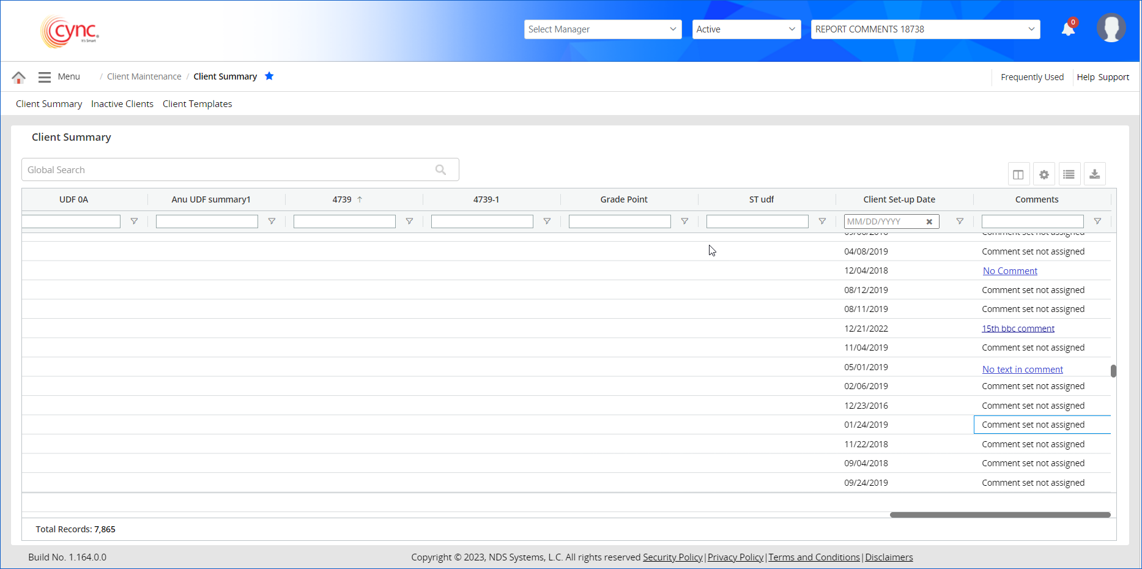Open grid settings gear icon
The height and width of the screenshot is (569, 1142).
click(1044, 174)
